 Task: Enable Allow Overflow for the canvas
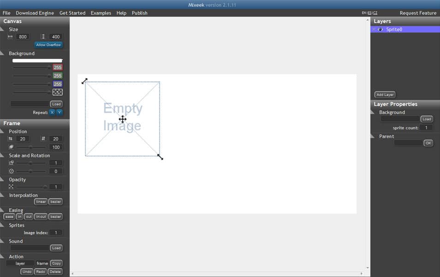click(48, 44)
